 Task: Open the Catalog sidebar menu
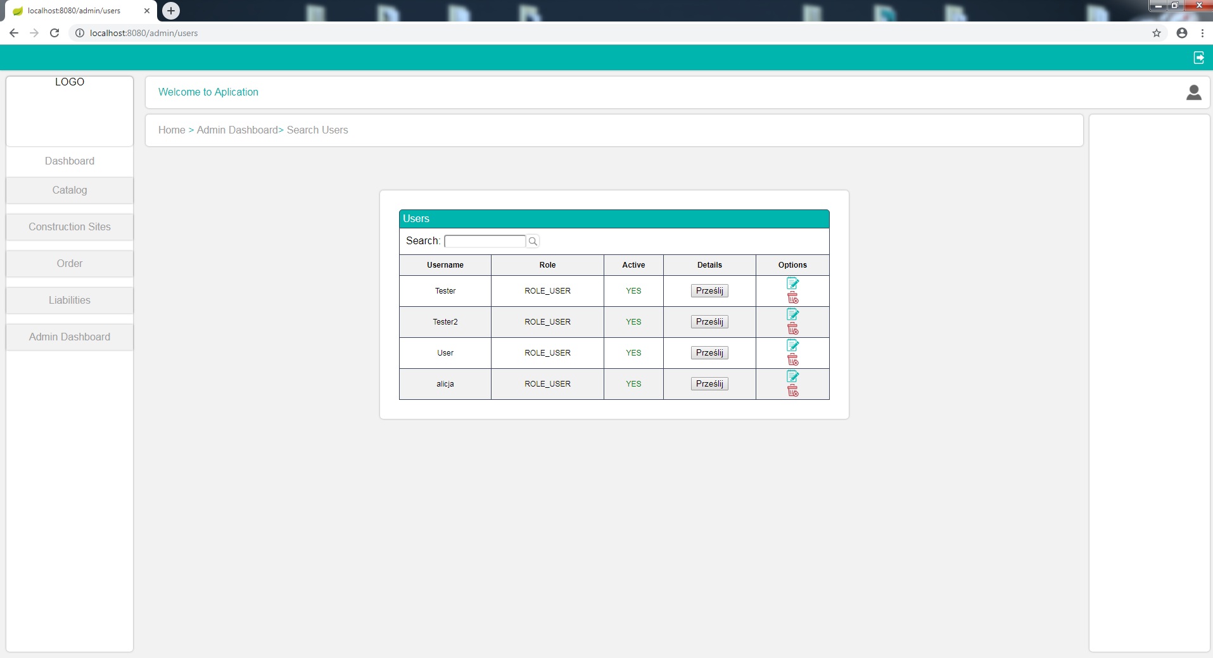(70, 190)
